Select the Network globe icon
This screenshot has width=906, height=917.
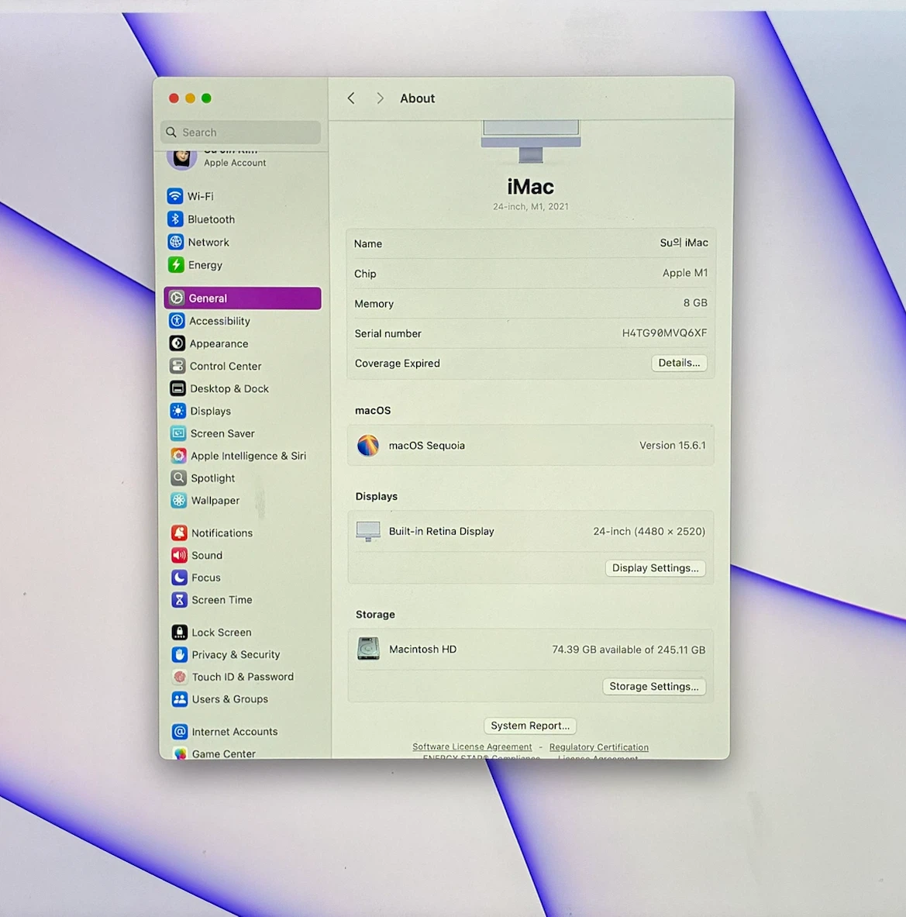(175, 242)
